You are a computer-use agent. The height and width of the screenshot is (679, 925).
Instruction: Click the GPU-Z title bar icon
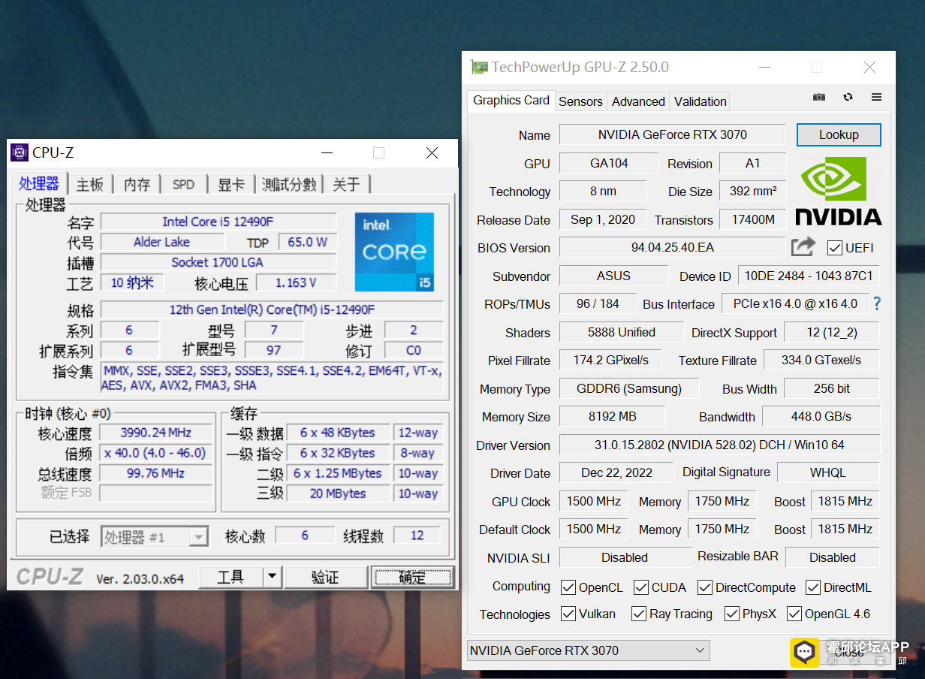click(x=479, y=68)
